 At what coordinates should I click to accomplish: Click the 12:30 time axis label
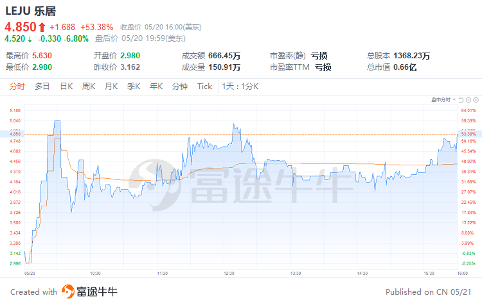click(x=229, y=273)
